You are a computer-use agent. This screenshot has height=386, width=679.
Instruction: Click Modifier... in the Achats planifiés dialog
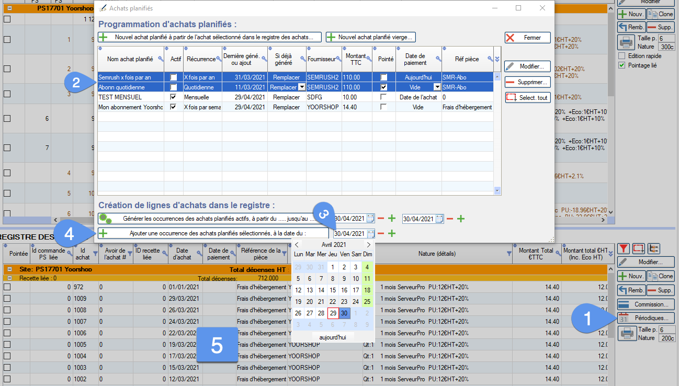527,67
